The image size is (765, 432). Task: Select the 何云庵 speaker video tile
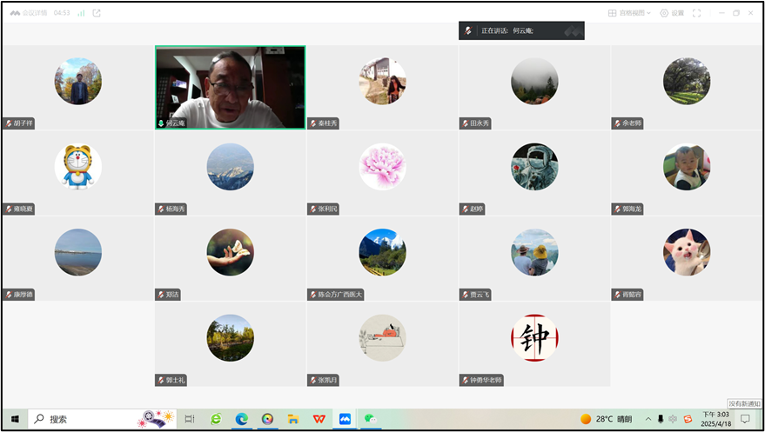[x=230, y=87]
